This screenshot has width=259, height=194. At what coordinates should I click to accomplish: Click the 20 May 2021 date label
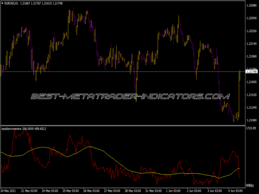tap(9, 190)
